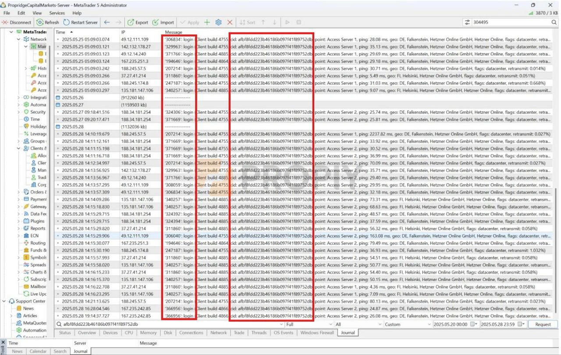
Task: Click the 304495 search field
Action: (511, 22)
